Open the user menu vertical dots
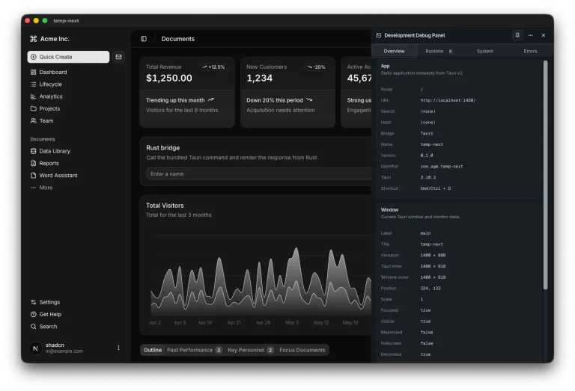Image resolution: width=575 pixels, height=391 pixels. click(118, 348)
